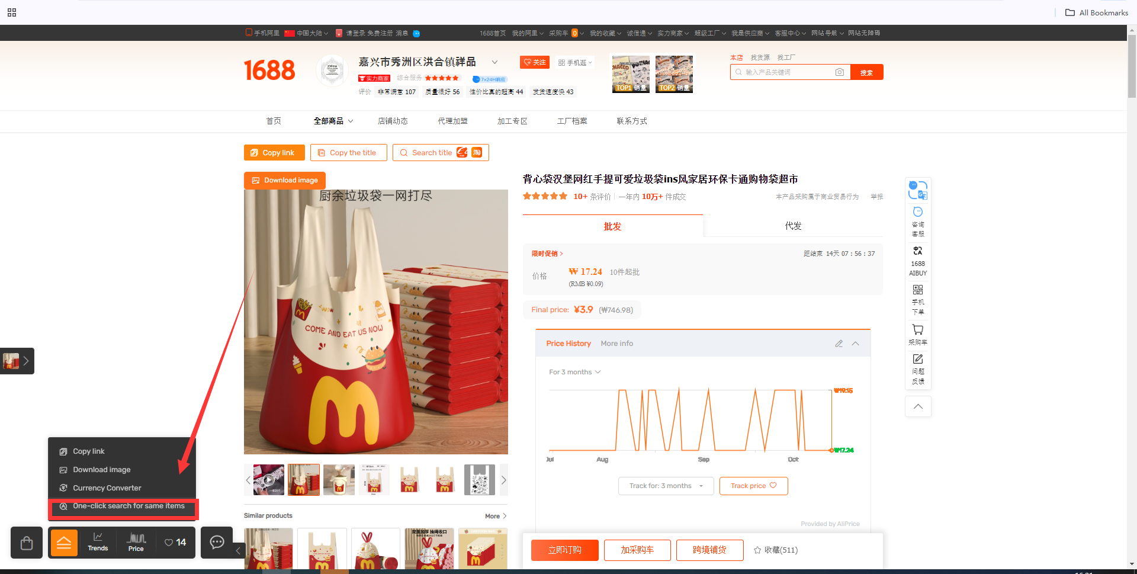Open the For 3 months range dropdown
The height and width of the screenshot is (574, 1137).
coord(574,372)
